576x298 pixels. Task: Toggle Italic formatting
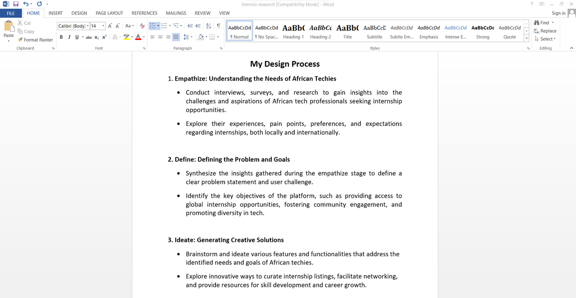69,36
